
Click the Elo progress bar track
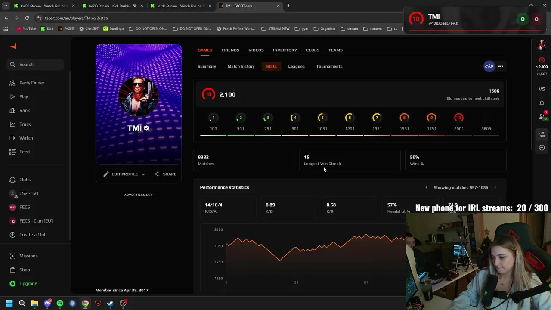tap(350, 135)
